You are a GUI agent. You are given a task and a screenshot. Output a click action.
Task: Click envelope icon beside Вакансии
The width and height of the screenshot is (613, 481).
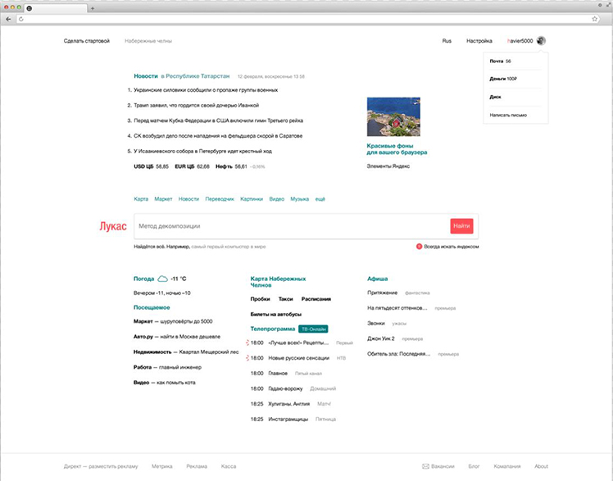pos(425,466)
